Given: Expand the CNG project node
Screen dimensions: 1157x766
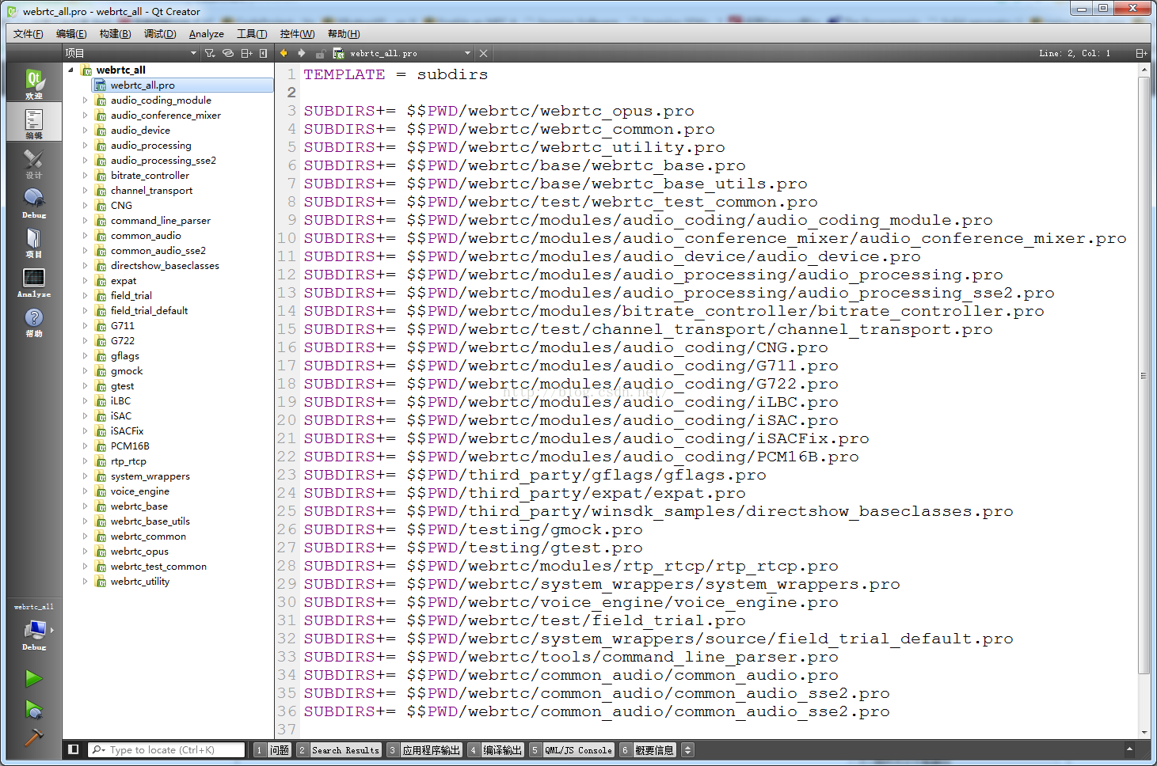Looking at the screenshot, I should click(x=86, y=206).
